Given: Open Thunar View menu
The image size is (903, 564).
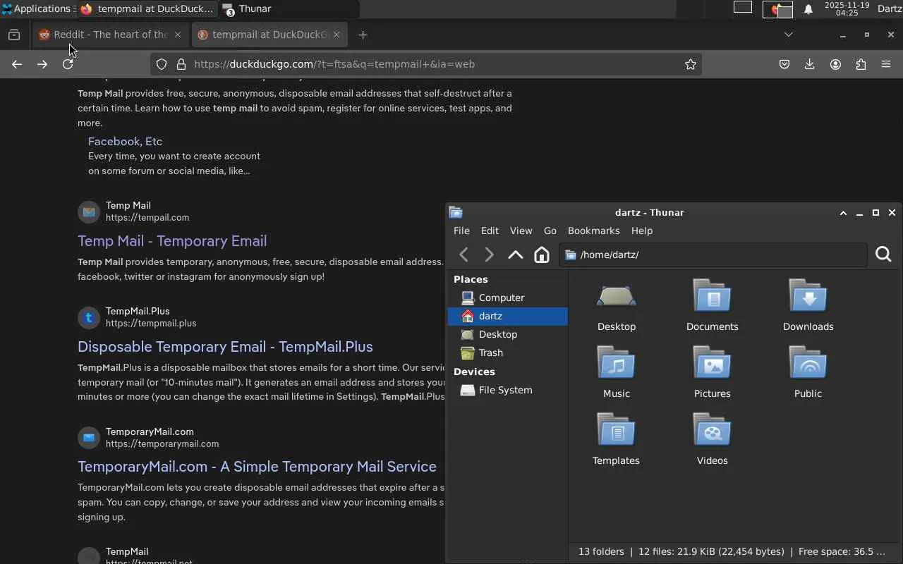Looking at the screenshot, I should (x=521, y=231).
